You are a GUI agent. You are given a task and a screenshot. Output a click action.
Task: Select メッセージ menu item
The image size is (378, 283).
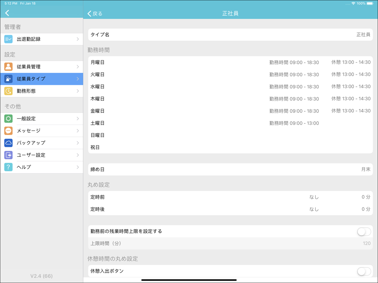[x=42, y=131]
